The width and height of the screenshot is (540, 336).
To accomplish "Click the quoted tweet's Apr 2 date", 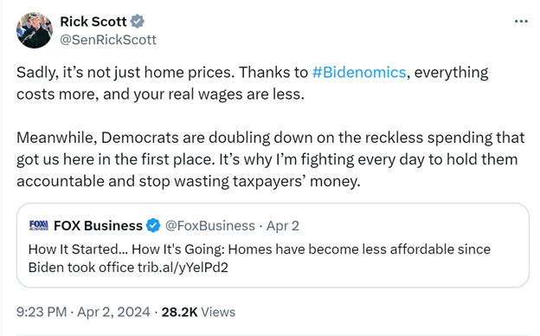I will [x=283, y=226].
